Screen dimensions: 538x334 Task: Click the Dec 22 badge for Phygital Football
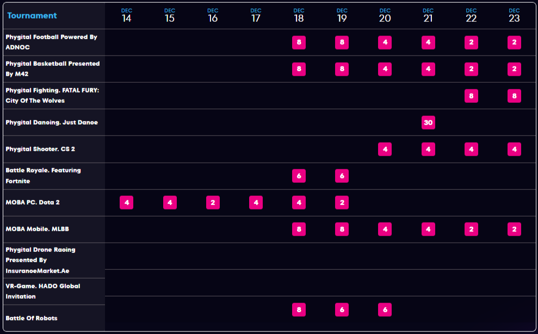click(x=471, y=42)
